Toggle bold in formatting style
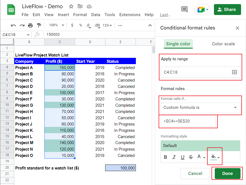This screenshot has width=246, height=185. click(x=165, y=157)
